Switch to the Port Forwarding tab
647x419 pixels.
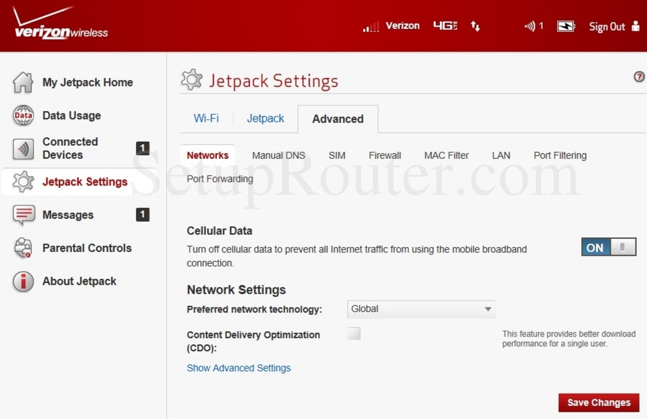pyautogui.click(x=219, y=179)
